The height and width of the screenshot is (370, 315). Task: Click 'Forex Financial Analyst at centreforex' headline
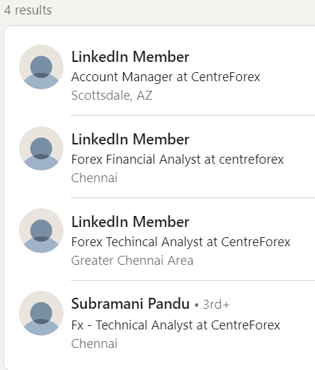click(177, 160)
